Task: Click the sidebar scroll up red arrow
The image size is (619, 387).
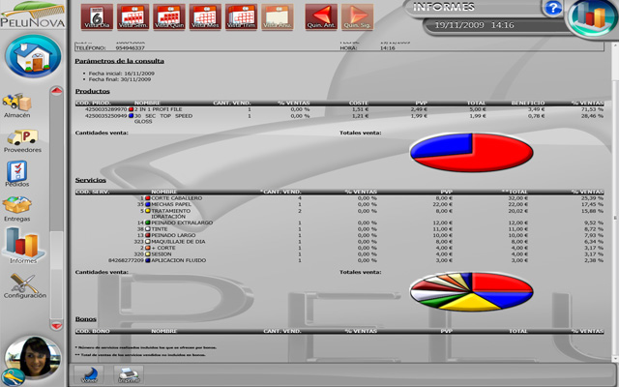Action: tap(57, 91)
